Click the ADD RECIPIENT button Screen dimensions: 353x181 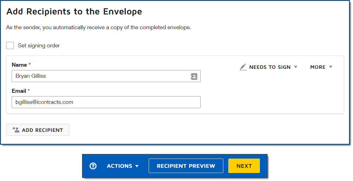(38, 130)
